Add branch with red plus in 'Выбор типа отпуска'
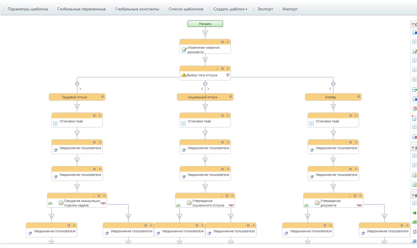The width and height of the screenshot is (417, 248). (228, 75)
